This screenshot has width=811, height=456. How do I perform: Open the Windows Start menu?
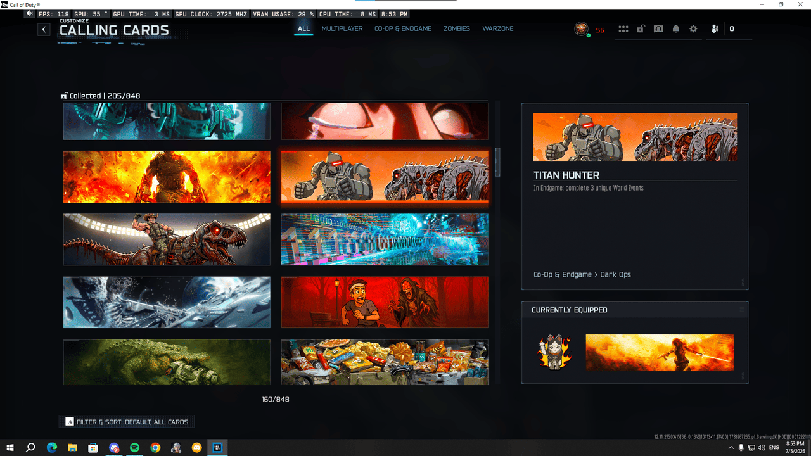(x=10, y=448)
